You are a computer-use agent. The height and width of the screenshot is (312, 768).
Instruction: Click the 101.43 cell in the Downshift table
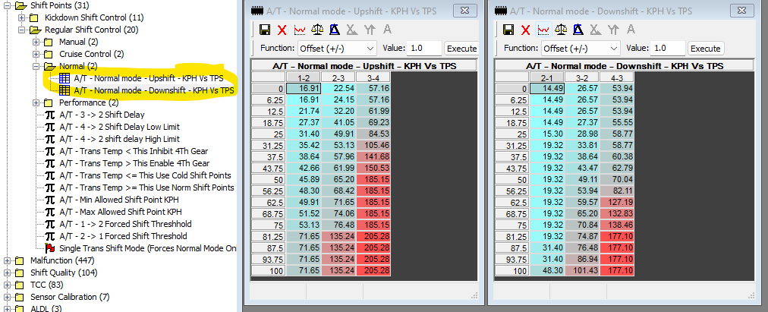coord(582,271)
